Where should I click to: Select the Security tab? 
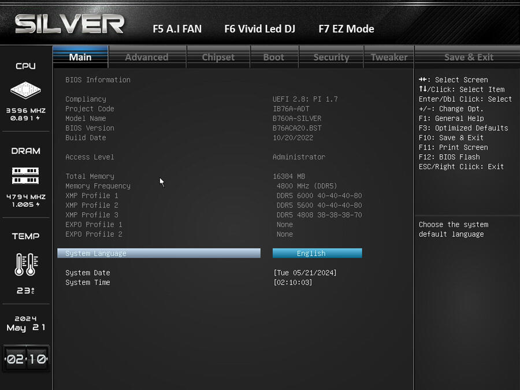(331, 57)
